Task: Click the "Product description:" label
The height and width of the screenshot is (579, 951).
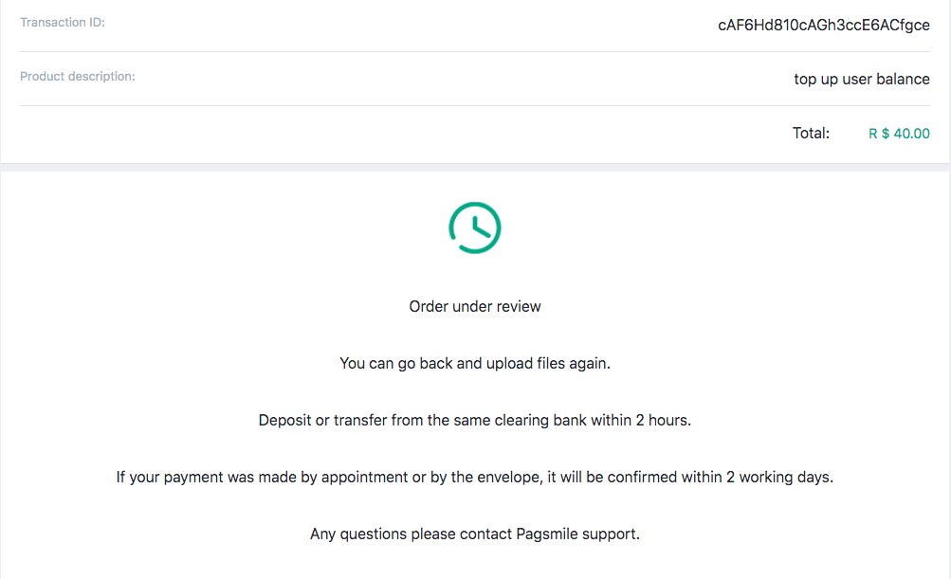Action: pos(78,77)
